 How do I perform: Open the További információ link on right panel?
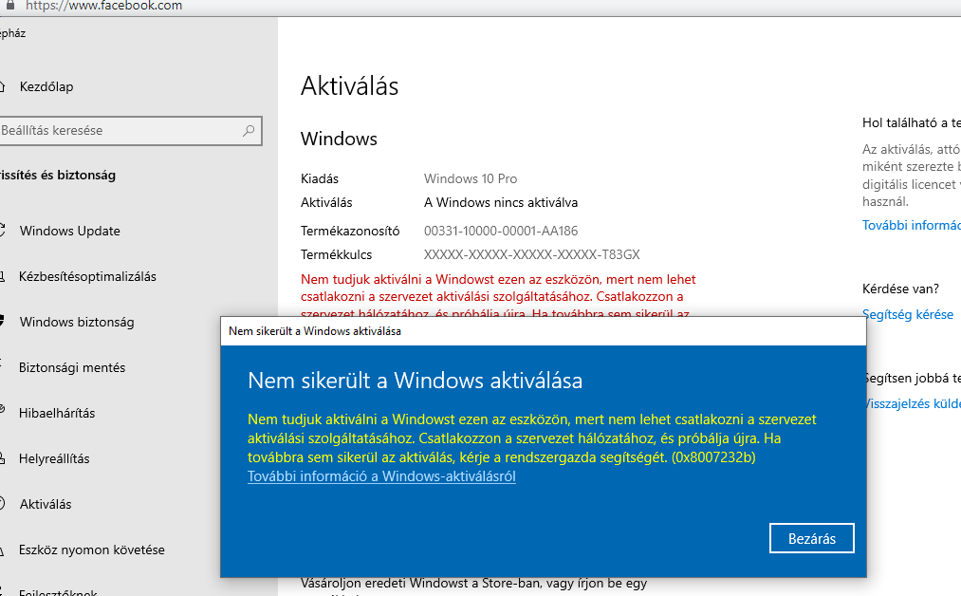coord(912,225)
